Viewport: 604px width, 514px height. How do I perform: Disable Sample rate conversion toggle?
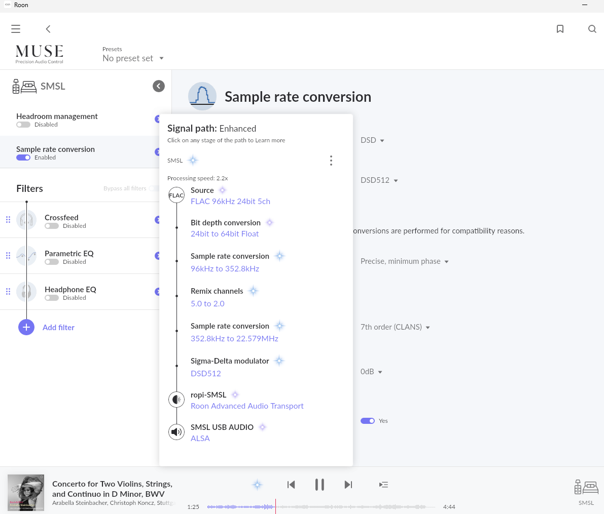[23, 157]
